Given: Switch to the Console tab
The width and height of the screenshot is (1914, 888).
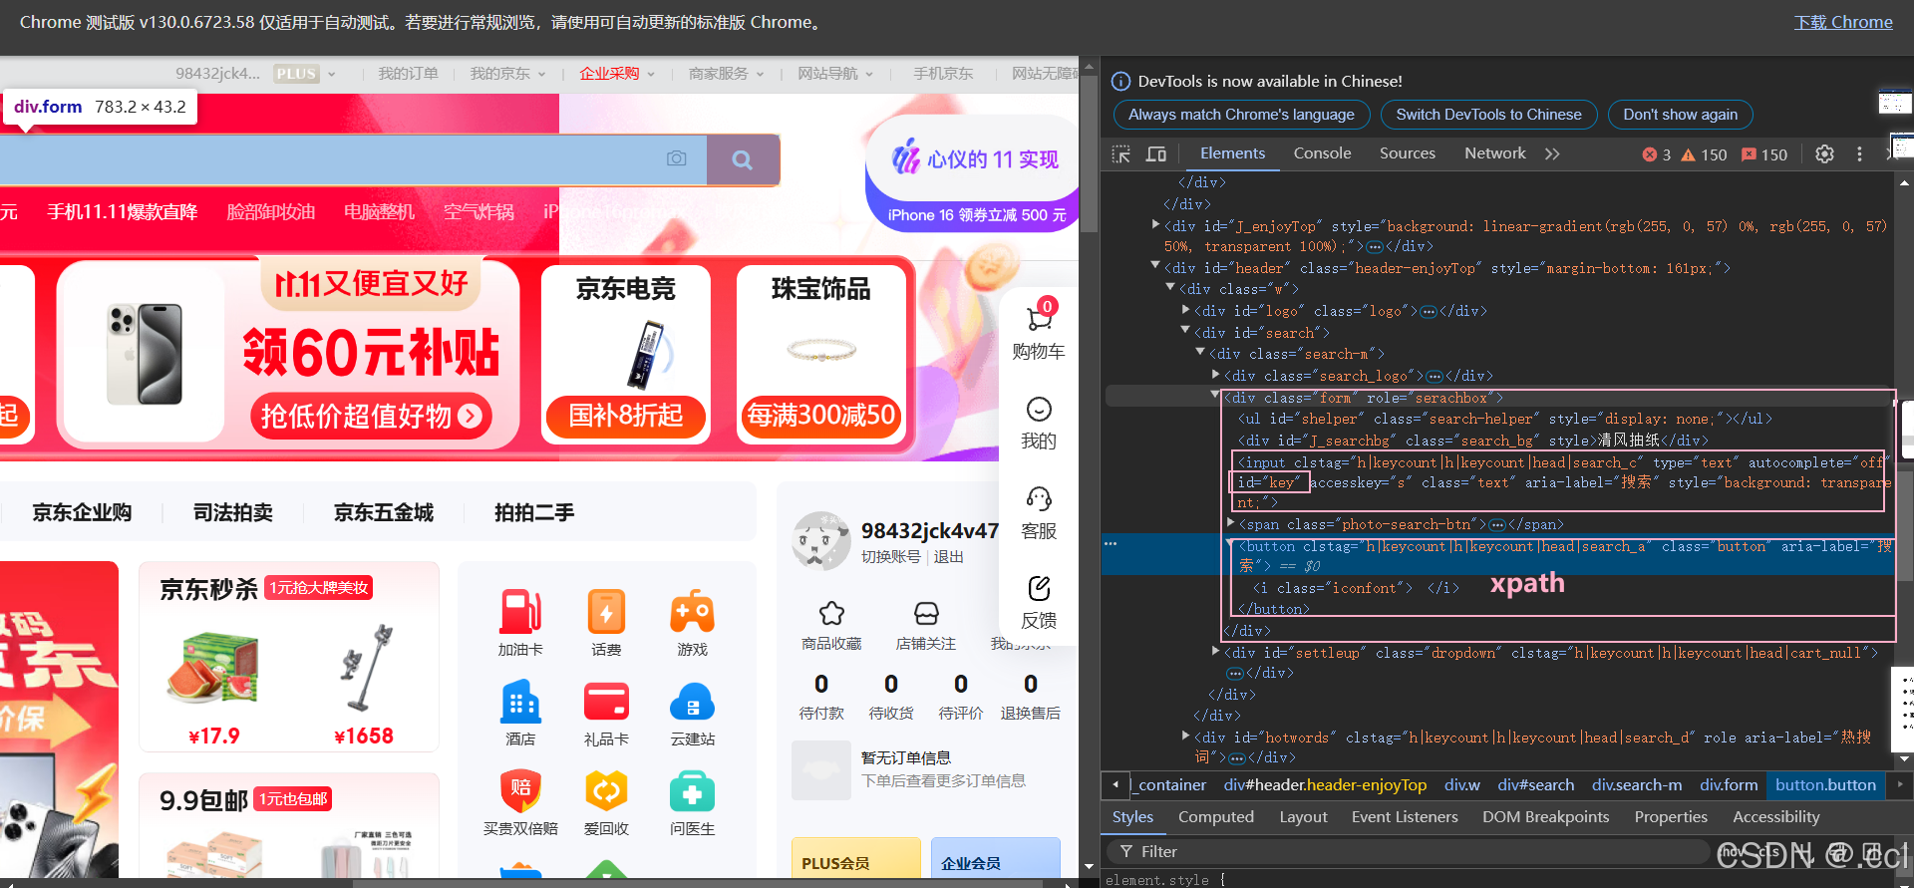Looking at the screenshot, I should tap(1322, 153).
